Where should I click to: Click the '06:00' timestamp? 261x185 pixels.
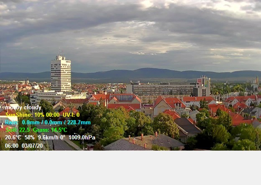(12, 146)
